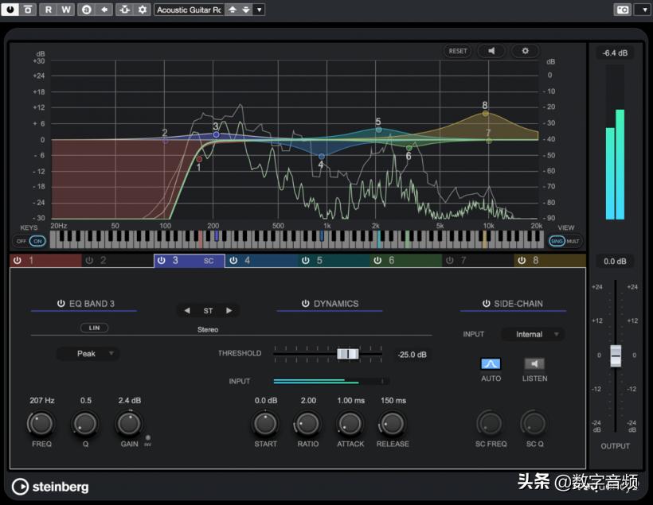The width and height of the screenshot is (653, 505).
Task: Open the side-chain Input dropdown showing Internal
Action: 532,334
